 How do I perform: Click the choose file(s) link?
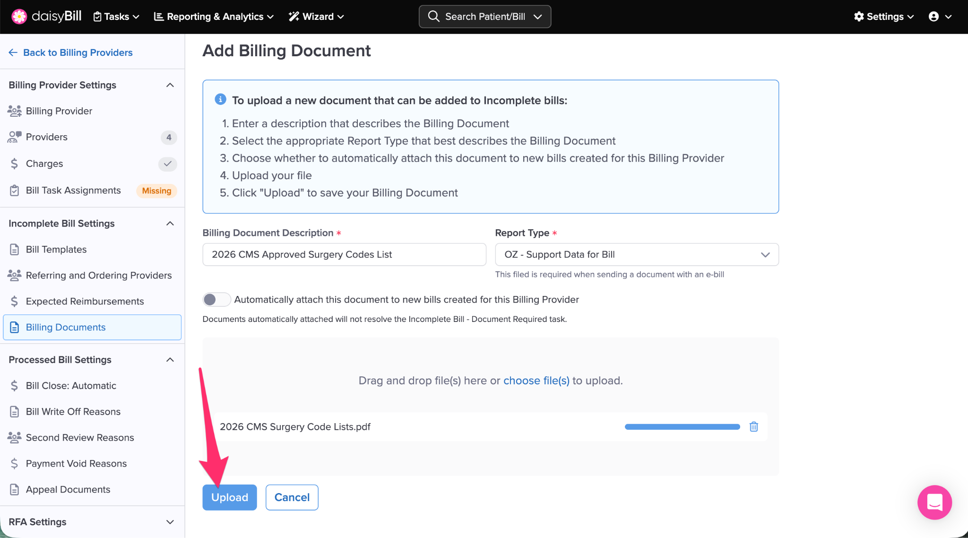coord(536,381)
